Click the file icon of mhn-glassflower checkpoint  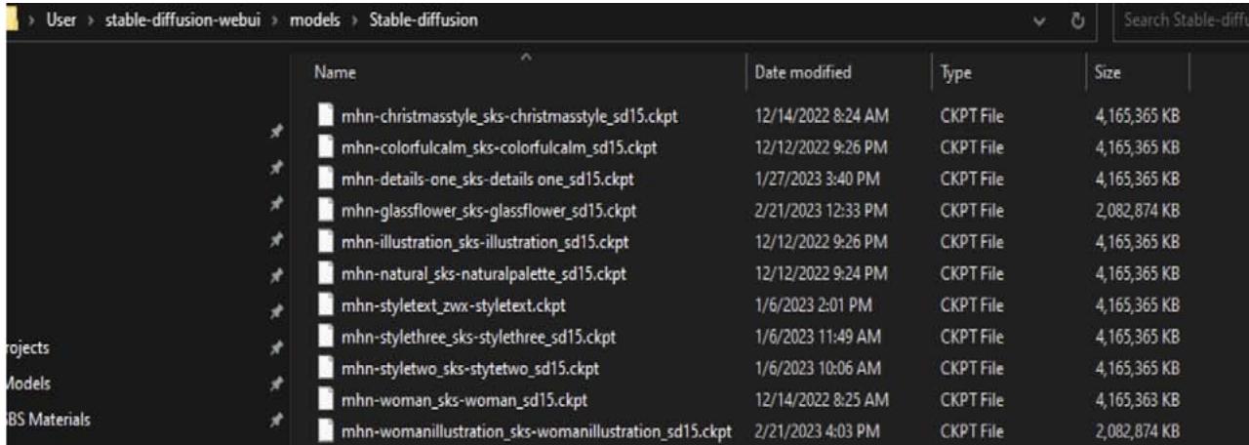click(x=327, y=208)
